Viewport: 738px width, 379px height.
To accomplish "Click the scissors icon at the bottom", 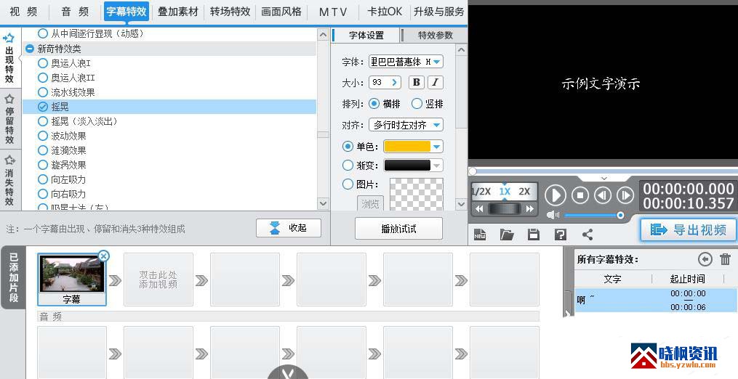I will pos(288,373).
